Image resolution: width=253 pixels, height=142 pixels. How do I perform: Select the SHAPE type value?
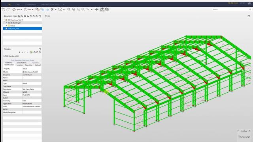coord(32,84)
